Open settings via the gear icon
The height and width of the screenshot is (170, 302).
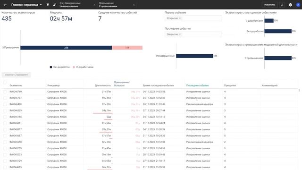tap(290, 5)
